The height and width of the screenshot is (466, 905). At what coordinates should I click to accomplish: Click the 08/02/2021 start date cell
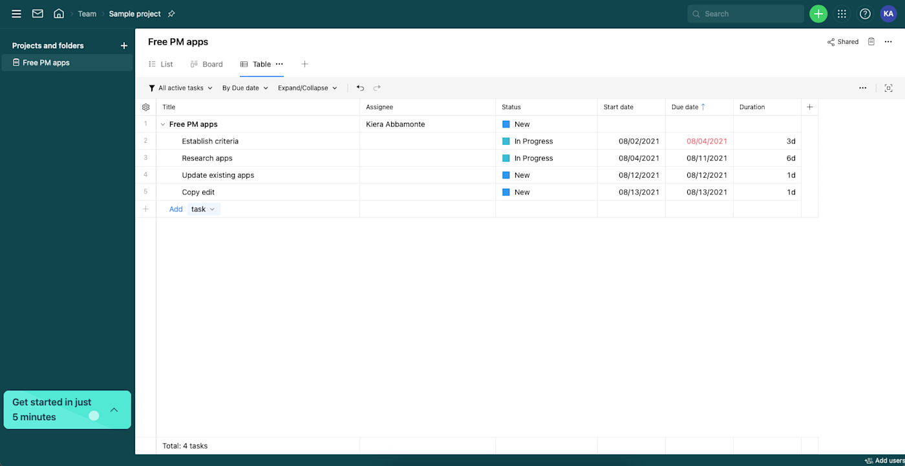[x=632, y=141]
